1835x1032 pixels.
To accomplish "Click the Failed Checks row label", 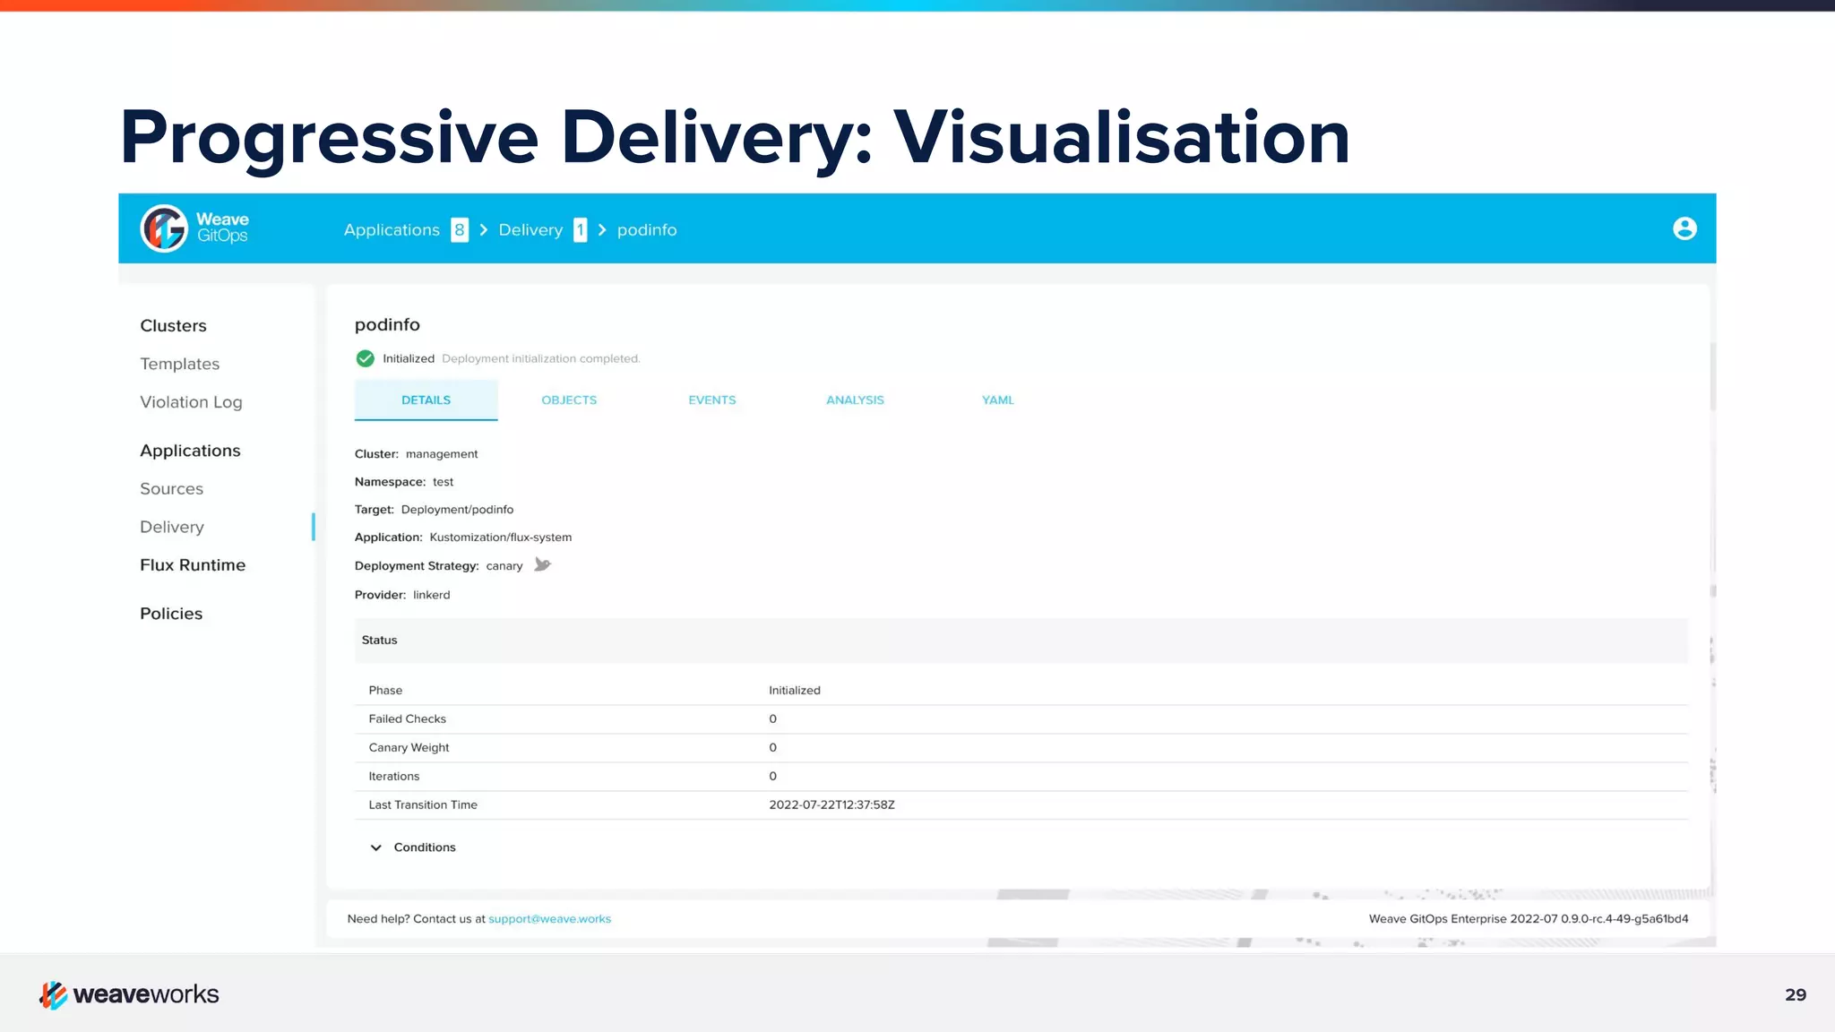I will tap(407, 719).
